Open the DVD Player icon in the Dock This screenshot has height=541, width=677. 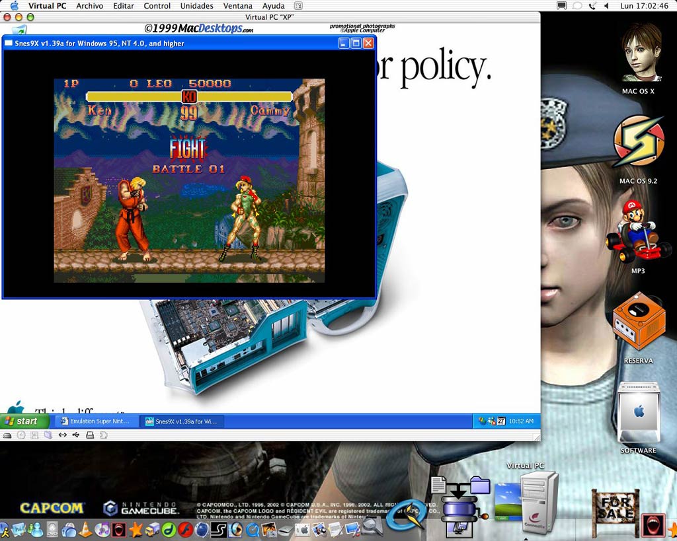coord(52,529)
